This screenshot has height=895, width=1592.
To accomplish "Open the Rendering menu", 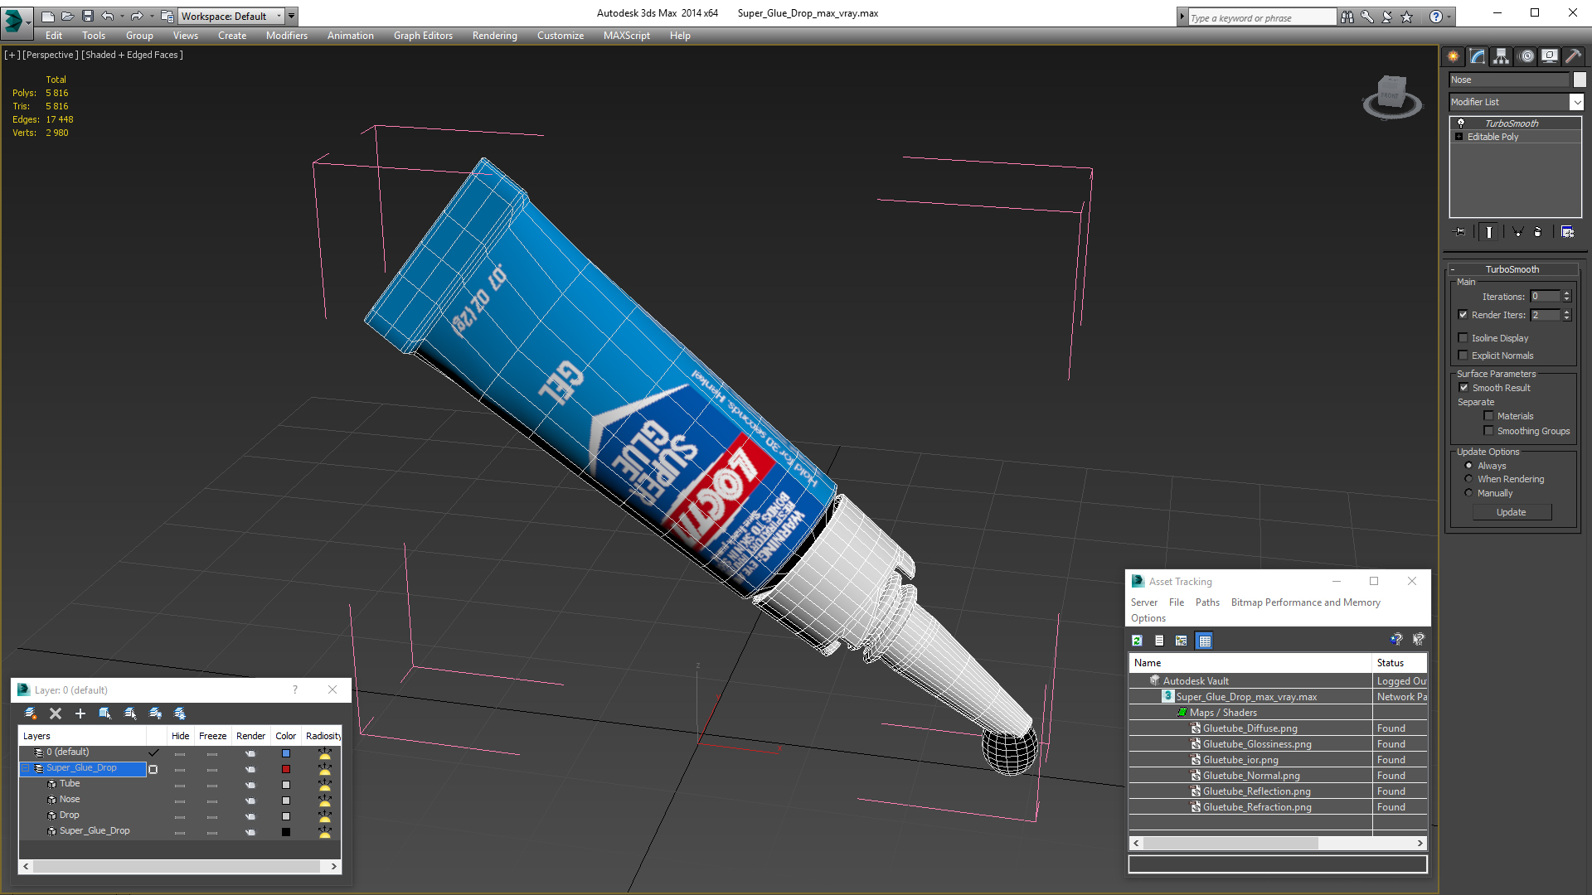I will coord(494,36).
